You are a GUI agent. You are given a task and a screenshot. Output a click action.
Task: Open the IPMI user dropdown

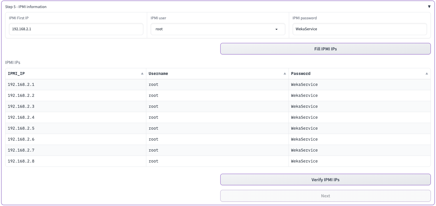point(218,29)
